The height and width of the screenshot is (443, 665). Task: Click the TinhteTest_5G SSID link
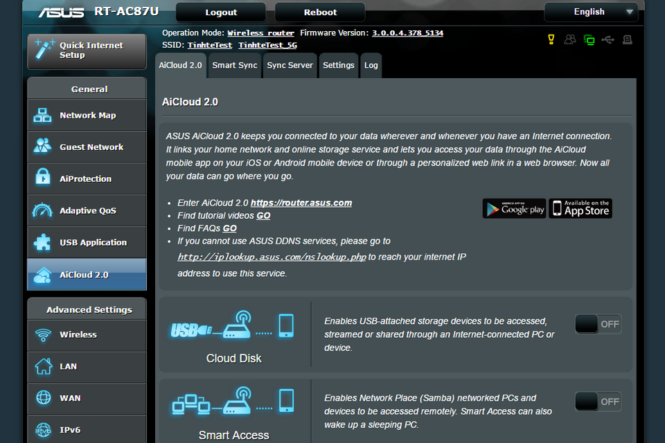pyautogui.click(x=267, y=45)
